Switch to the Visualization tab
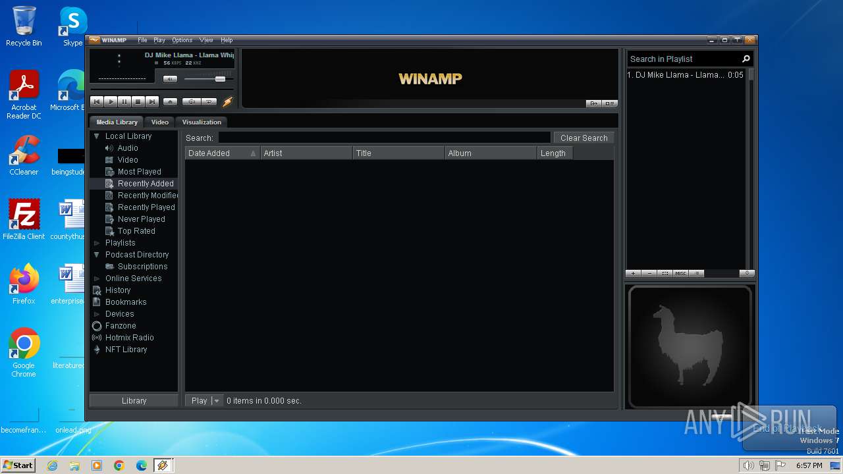 tap(202, 122)
